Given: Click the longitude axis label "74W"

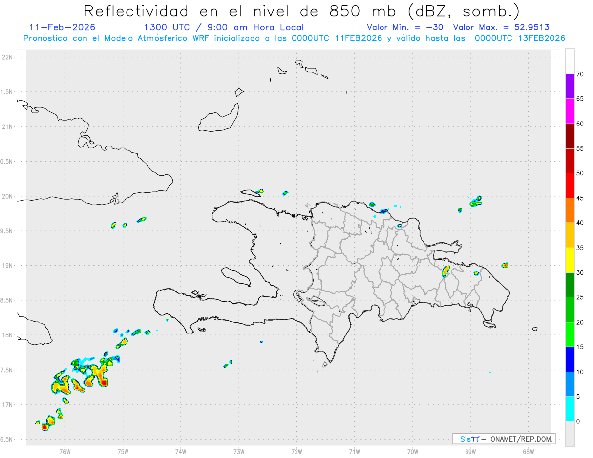Looking at the screenshot, I should [181, 452].
